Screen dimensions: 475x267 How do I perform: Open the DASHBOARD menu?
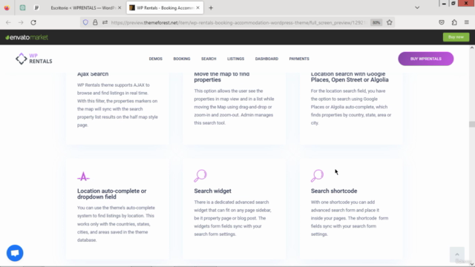pyautogui.click(x=266, y=59)
